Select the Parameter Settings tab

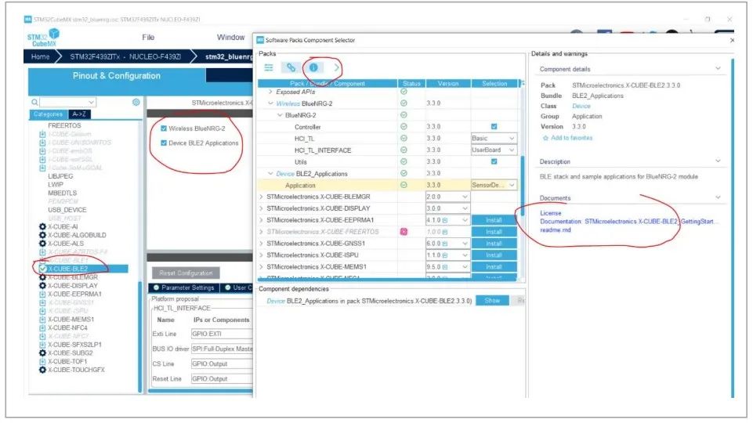[183, 287]
